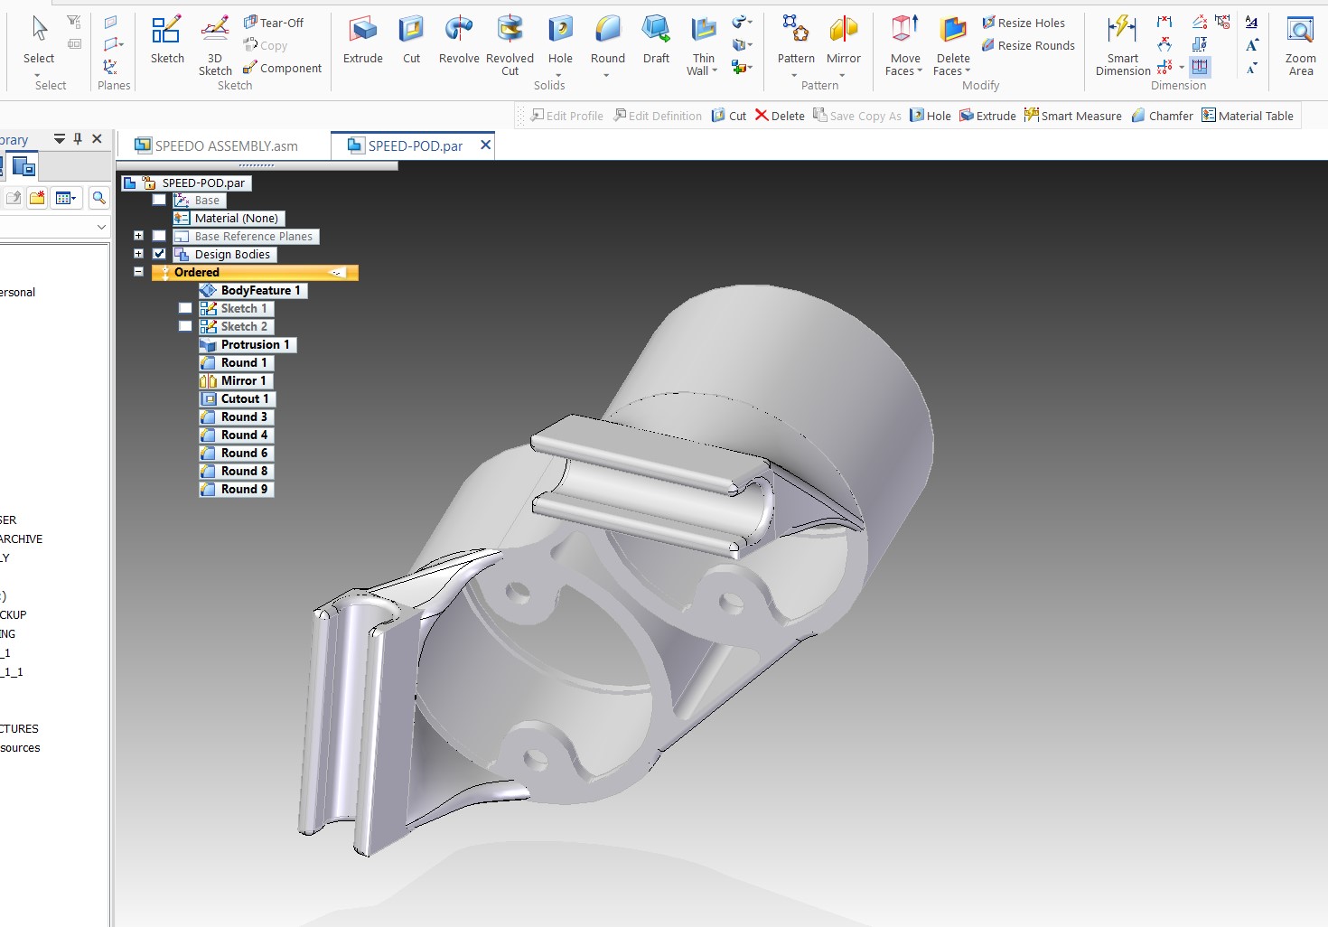Check the Base Reference Planes checkbox
Viewport: 1328px width, 927px height.
[x=159, y=236]
